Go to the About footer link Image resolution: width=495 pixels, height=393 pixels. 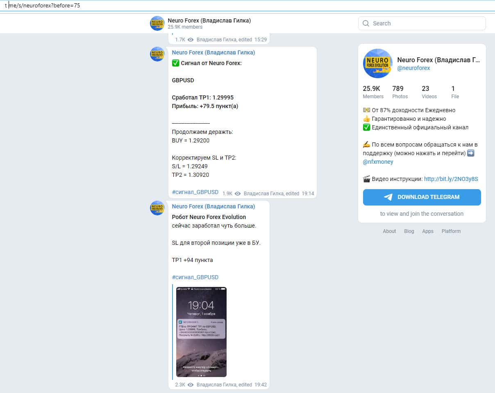click(x=389, y=231)
